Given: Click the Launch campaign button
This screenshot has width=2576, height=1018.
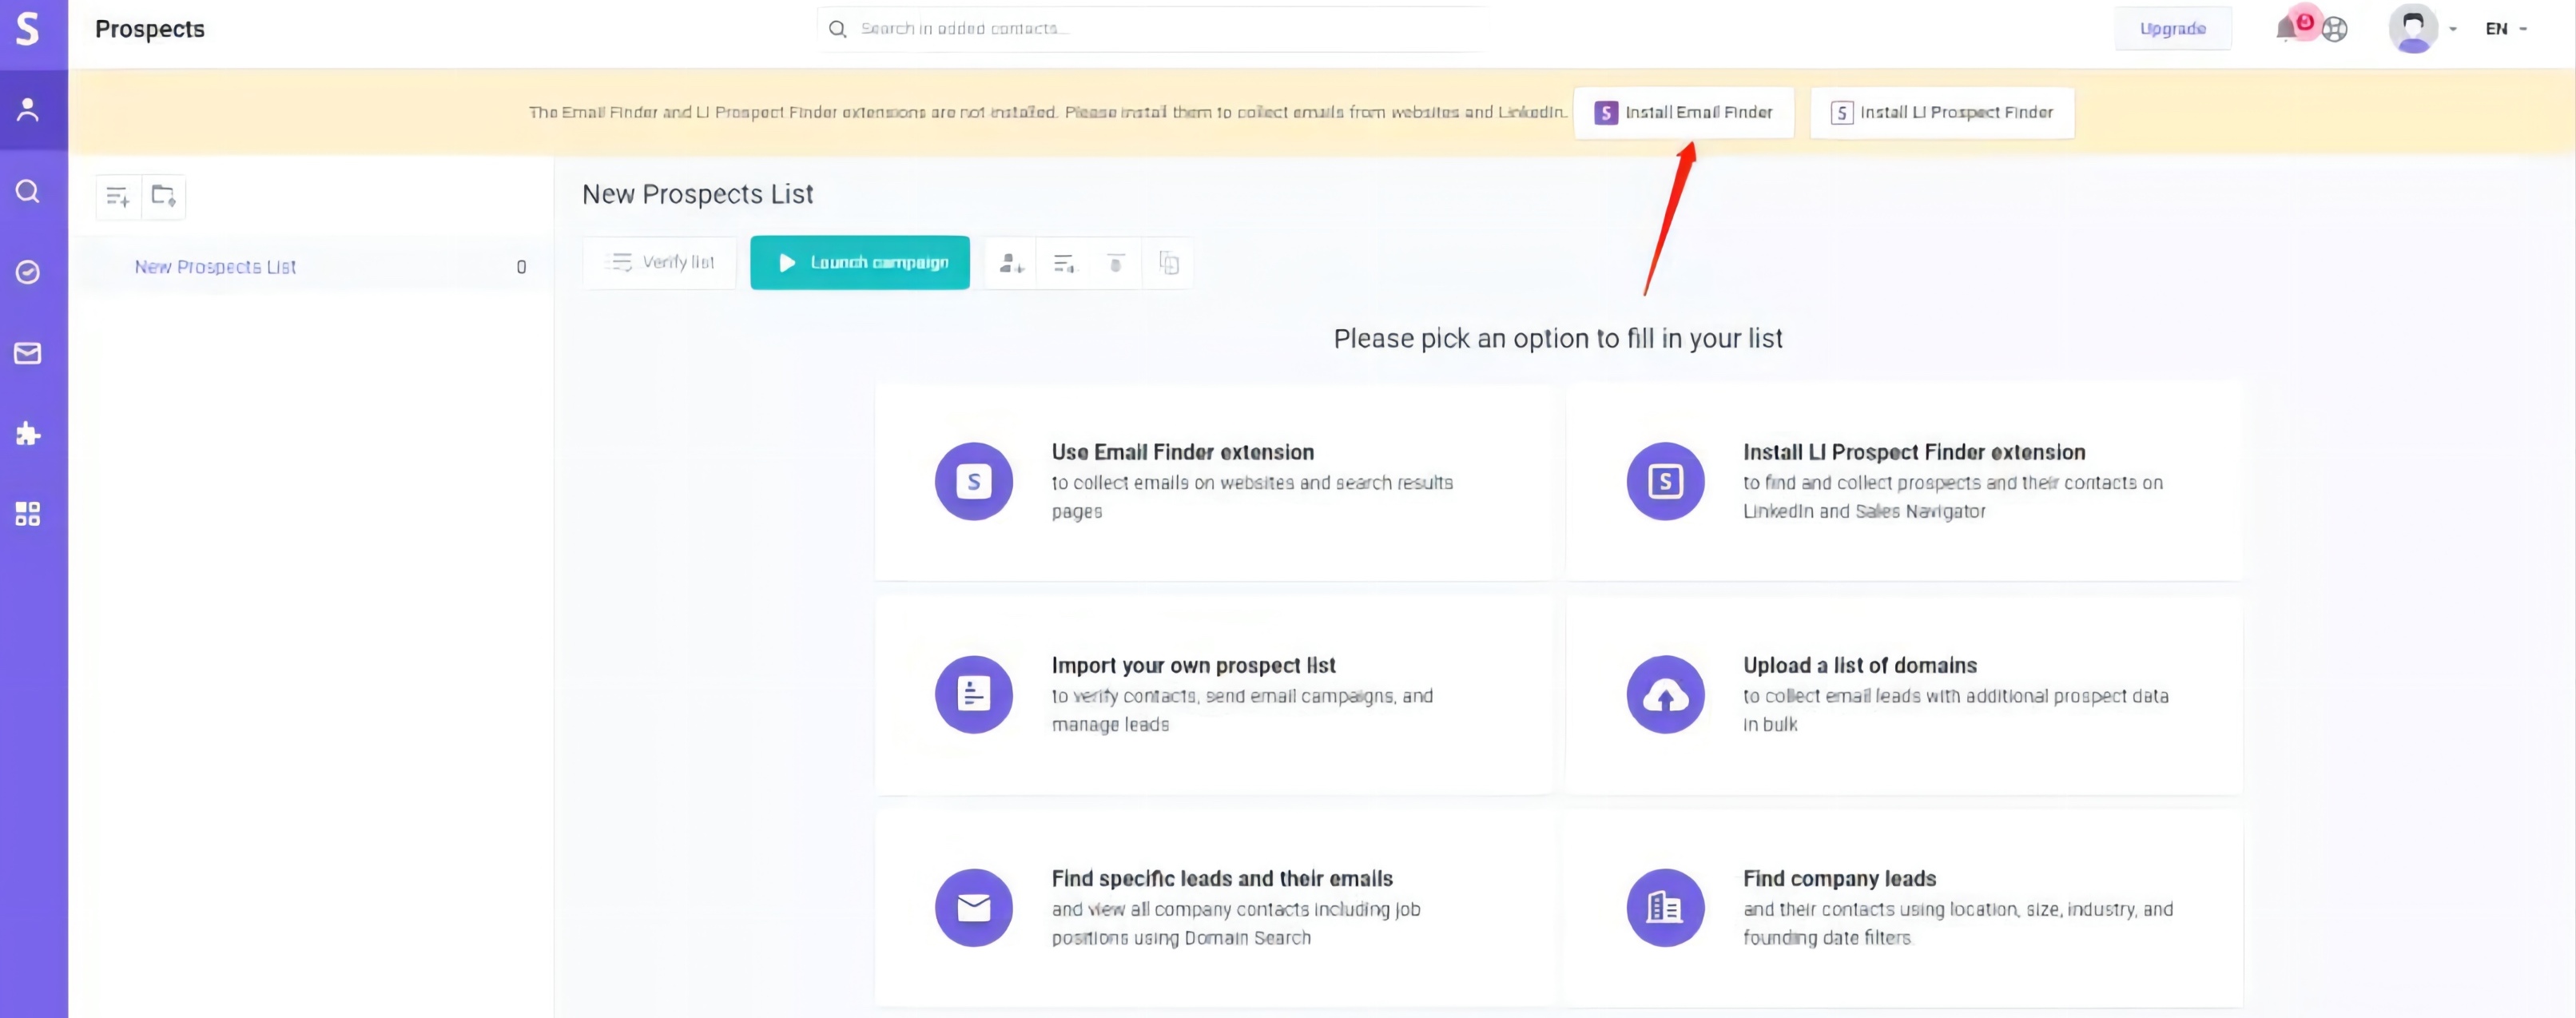Looking at the screenshot, I should [x=860, y=263].
